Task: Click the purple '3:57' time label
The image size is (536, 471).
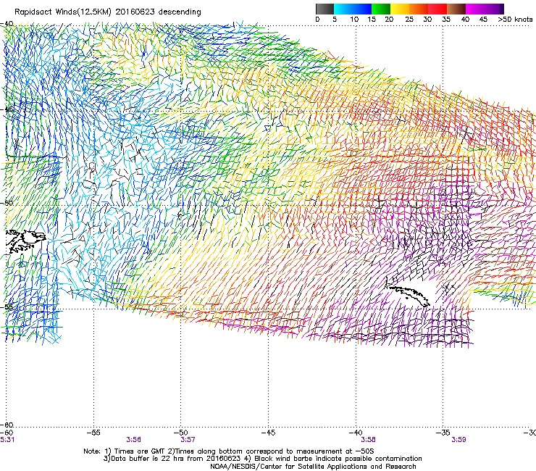Action: 188,440
